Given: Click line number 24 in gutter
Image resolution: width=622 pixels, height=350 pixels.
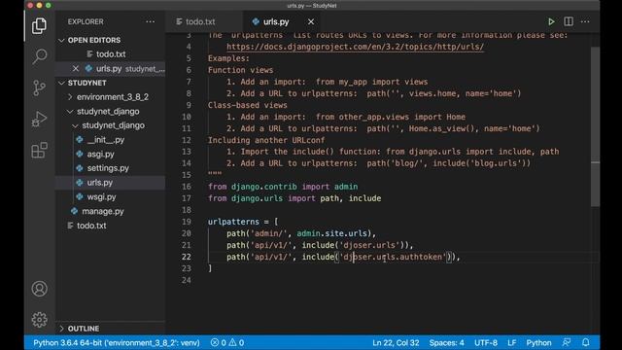Looking at the screenshot, I should pyautogui.click(x=187, y=280).
